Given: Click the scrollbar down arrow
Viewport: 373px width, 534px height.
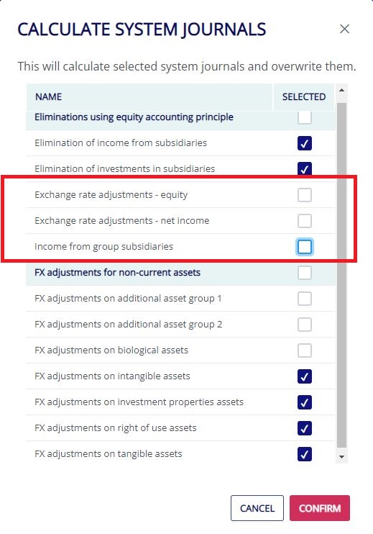Looking at the screenshot, I should tap(341, 457).
